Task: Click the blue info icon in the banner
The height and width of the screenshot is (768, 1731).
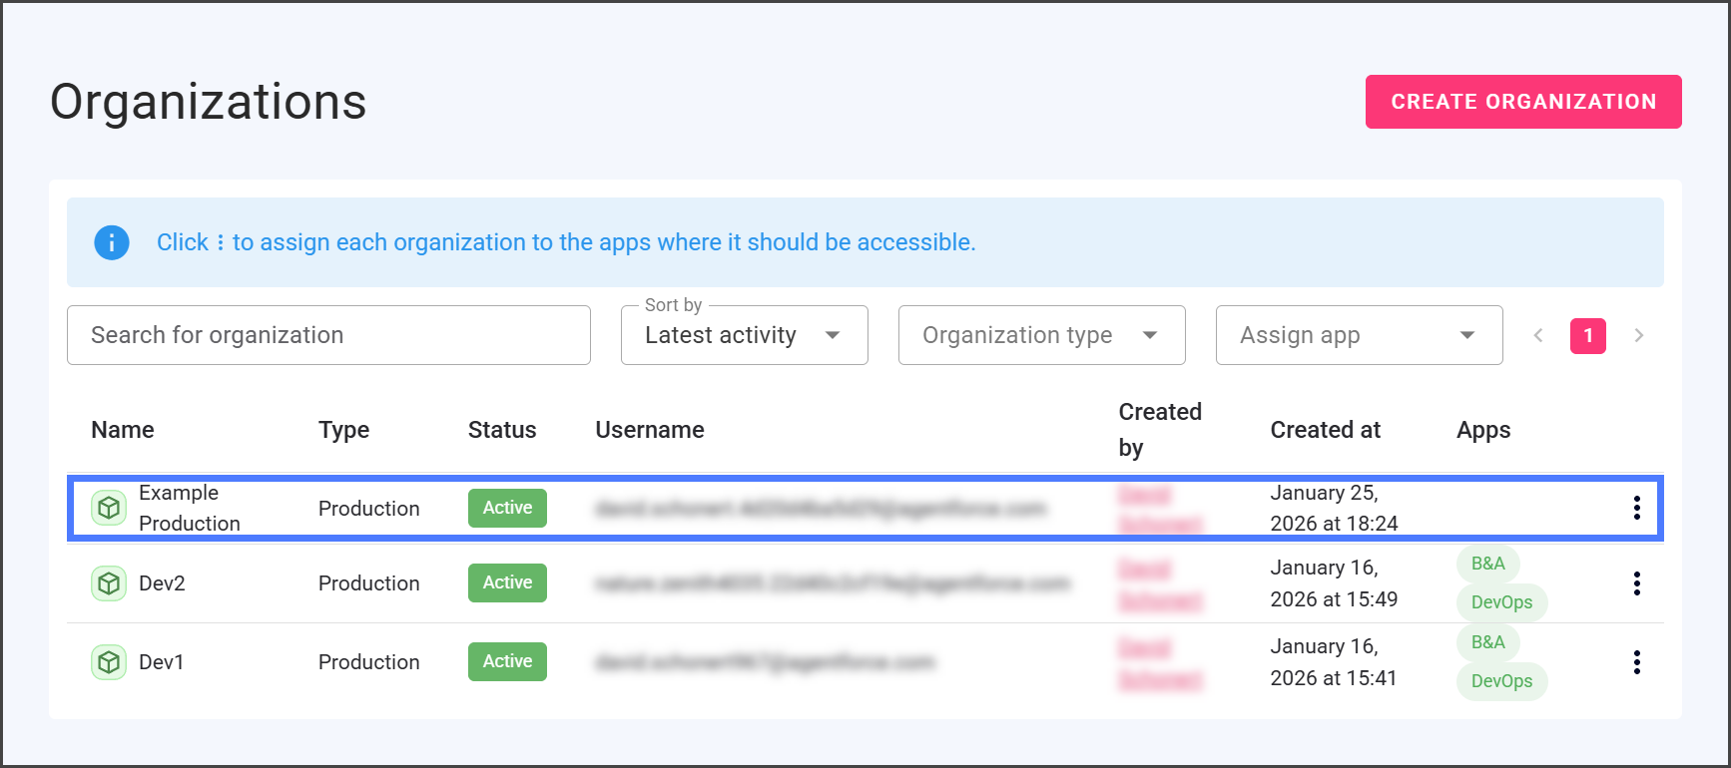Action: (112, 242)
